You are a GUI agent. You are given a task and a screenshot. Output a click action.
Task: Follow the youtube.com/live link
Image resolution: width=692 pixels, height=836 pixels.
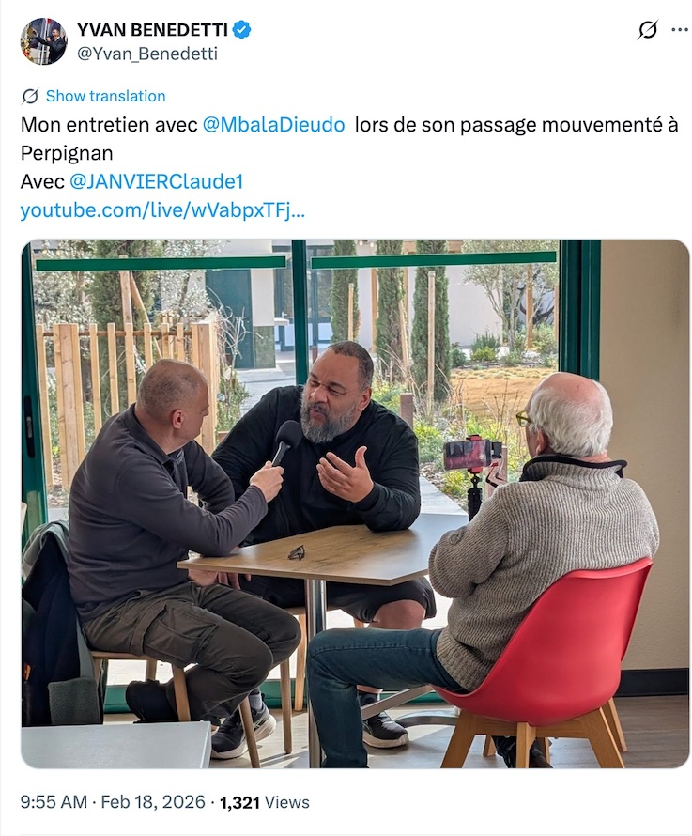pos(162,210)
